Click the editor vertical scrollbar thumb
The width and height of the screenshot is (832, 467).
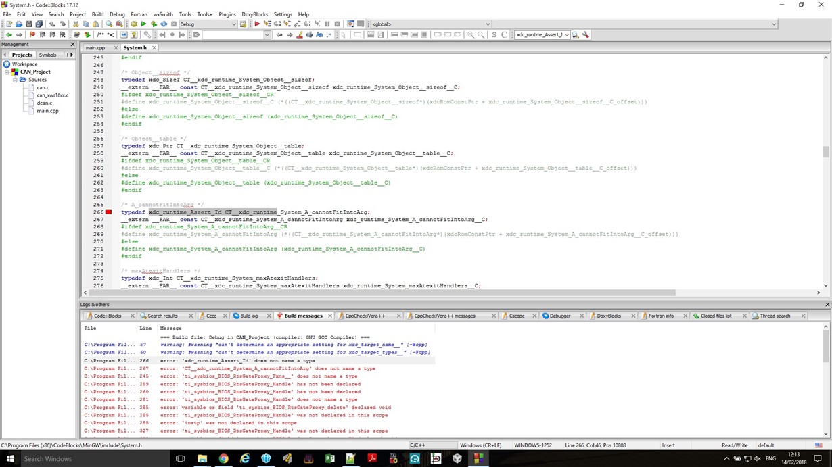click(x=826, y=152)
